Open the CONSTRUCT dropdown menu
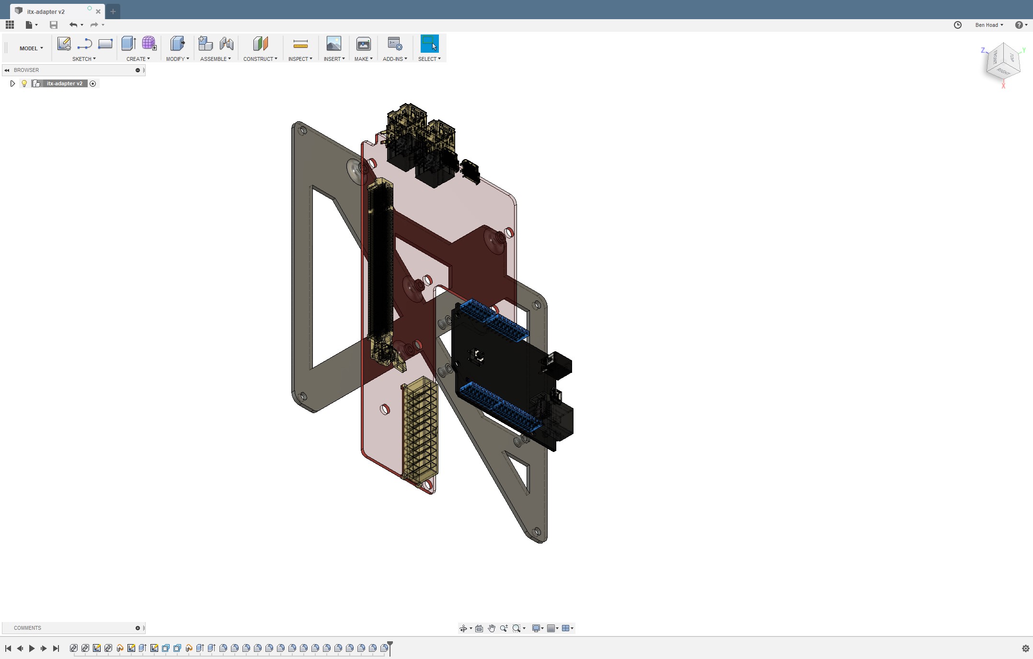This screenshot has width=1033, height=659. point(260,59)
